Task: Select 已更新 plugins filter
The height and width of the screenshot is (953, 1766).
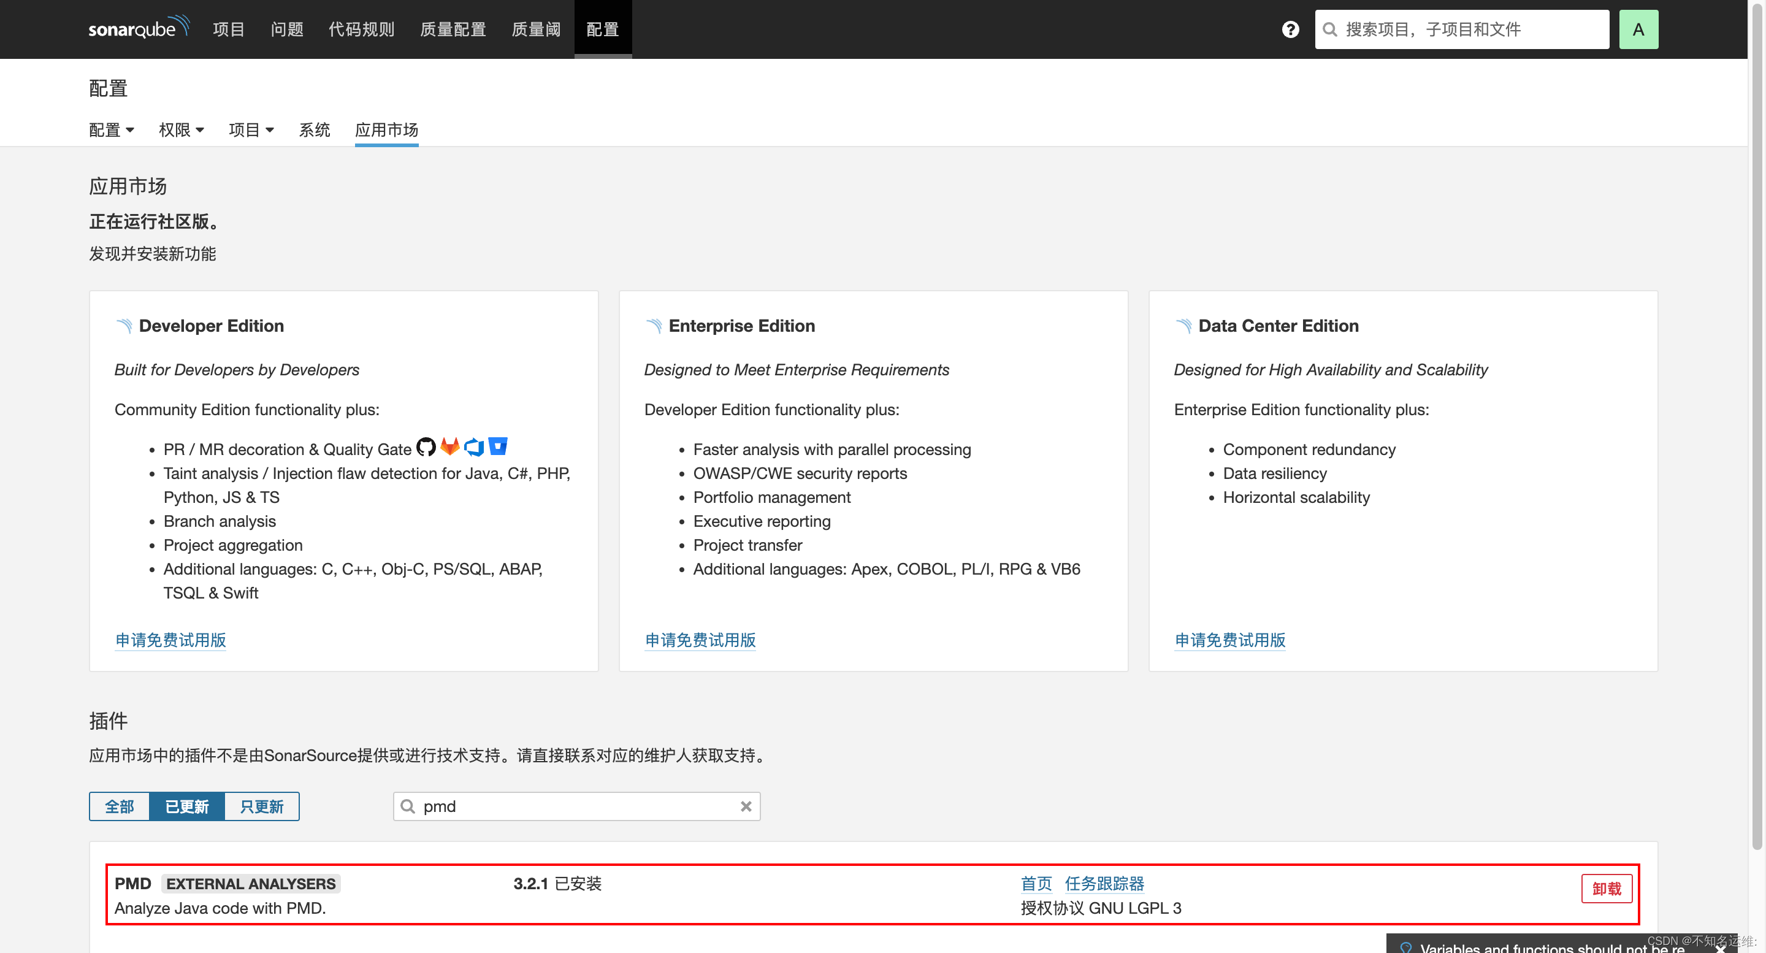Action: pos(186,806)
